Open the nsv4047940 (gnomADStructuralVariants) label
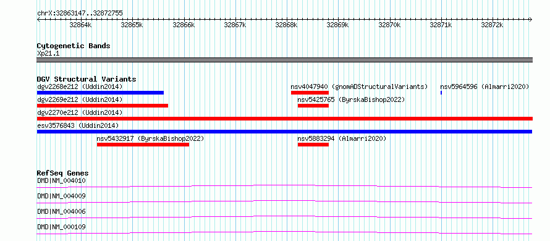Screen dimensions: 550x241 (x=359, y=87)
